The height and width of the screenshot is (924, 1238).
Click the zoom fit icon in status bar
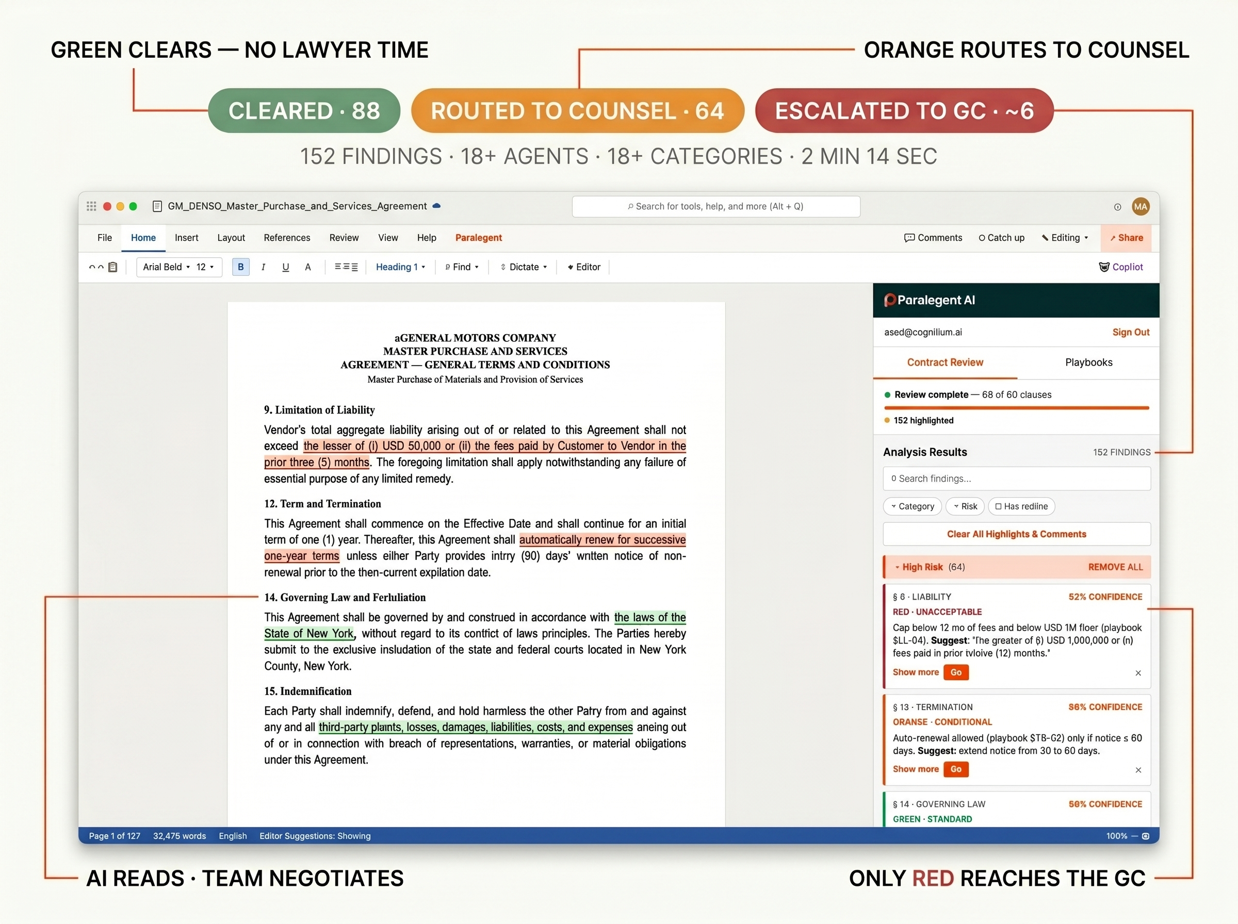coord(1146,836)
